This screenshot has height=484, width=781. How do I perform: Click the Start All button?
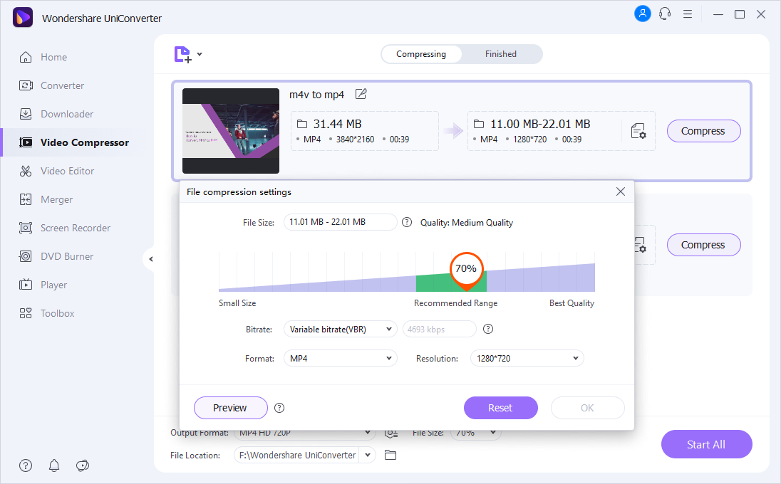(706, 444)
